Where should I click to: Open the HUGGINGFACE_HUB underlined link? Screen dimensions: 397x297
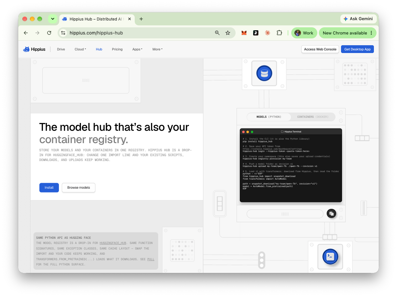pyautogui.click(x=113, y=243)
